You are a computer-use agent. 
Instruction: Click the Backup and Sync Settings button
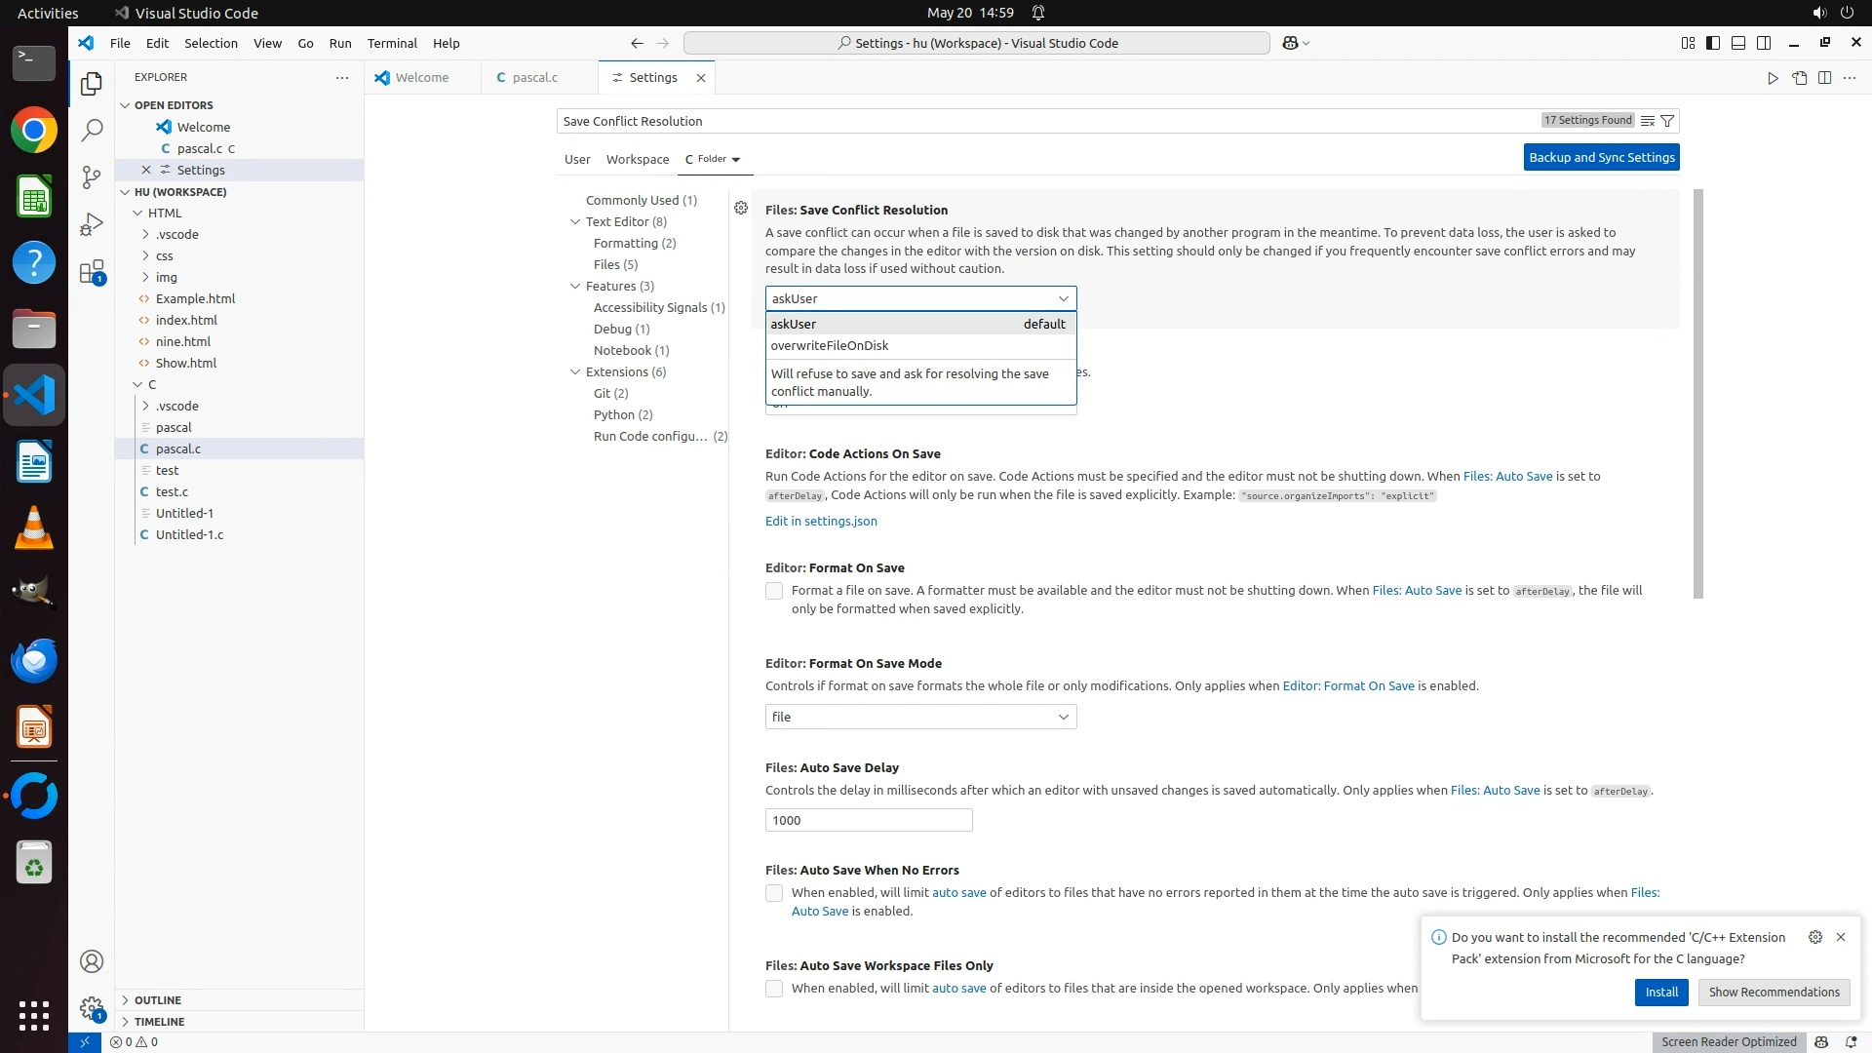pos(1601,157)
